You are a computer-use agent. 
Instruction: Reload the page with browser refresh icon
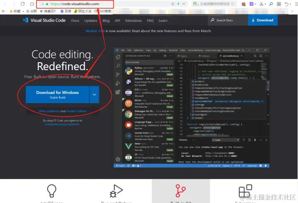click(x=23, y=4)
